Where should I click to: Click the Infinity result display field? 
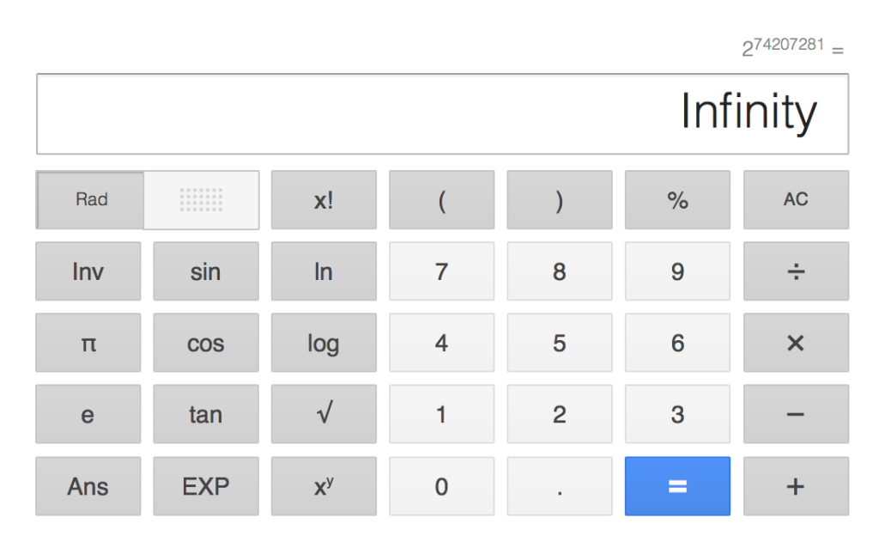442,113
